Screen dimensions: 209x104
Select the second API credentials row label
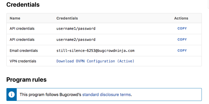tap(22, 40)
